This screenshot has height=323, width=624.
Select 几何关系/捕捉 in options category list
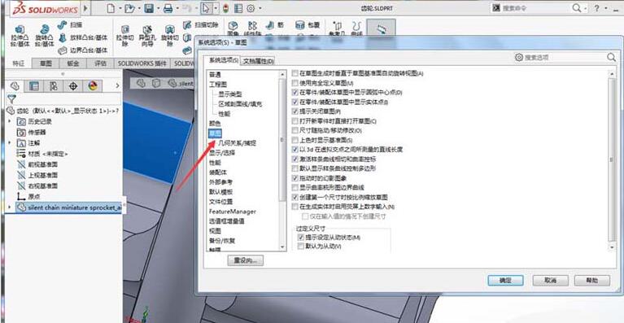pos(238,143)
